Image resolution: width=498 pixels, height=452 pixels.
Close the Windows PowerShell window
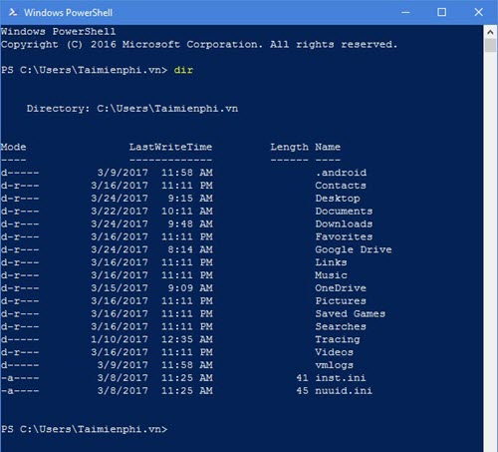[478, 12]
